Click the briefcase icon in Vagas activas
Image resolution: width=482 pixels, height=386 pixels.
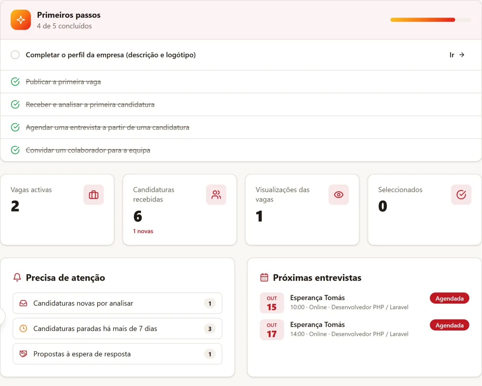pyautogui.click(x=94, y=195)
